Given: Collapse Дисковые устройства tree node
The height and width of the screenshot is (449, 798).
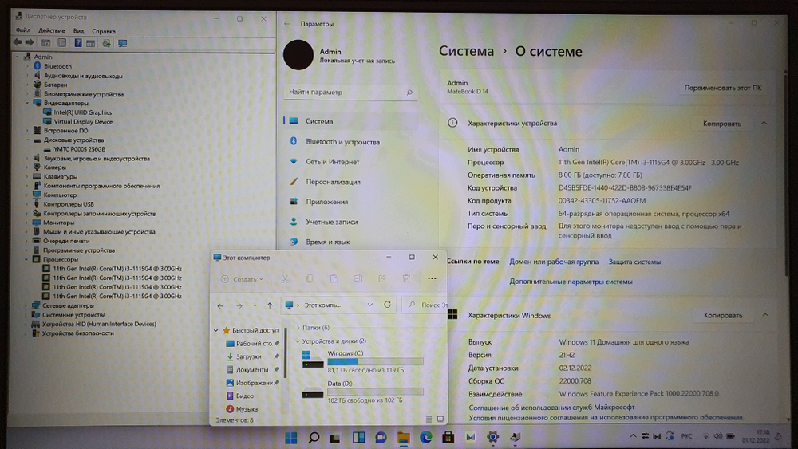Looking at the screenshot, I should (27, 140).
